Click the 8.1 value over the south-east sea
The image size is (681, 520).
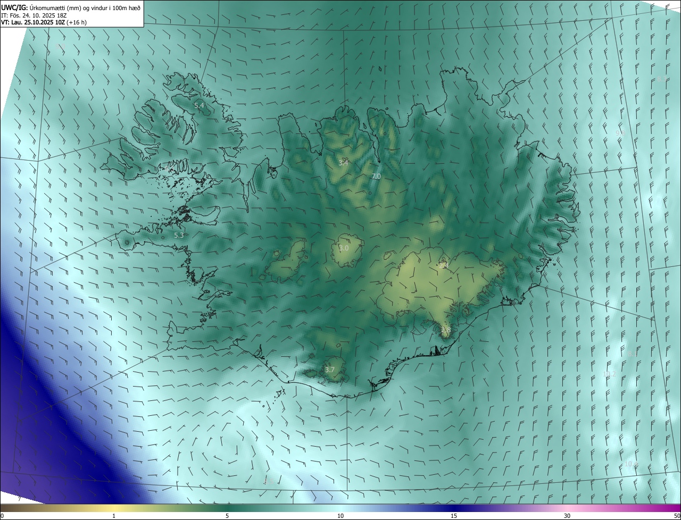pyautogui.click(x=633, y=354)
